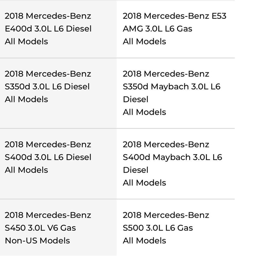Screen dimensions: 259x256
Task: Click 2018 Mercedes-Benz above S500 Gas
Action: coord(166,215)
